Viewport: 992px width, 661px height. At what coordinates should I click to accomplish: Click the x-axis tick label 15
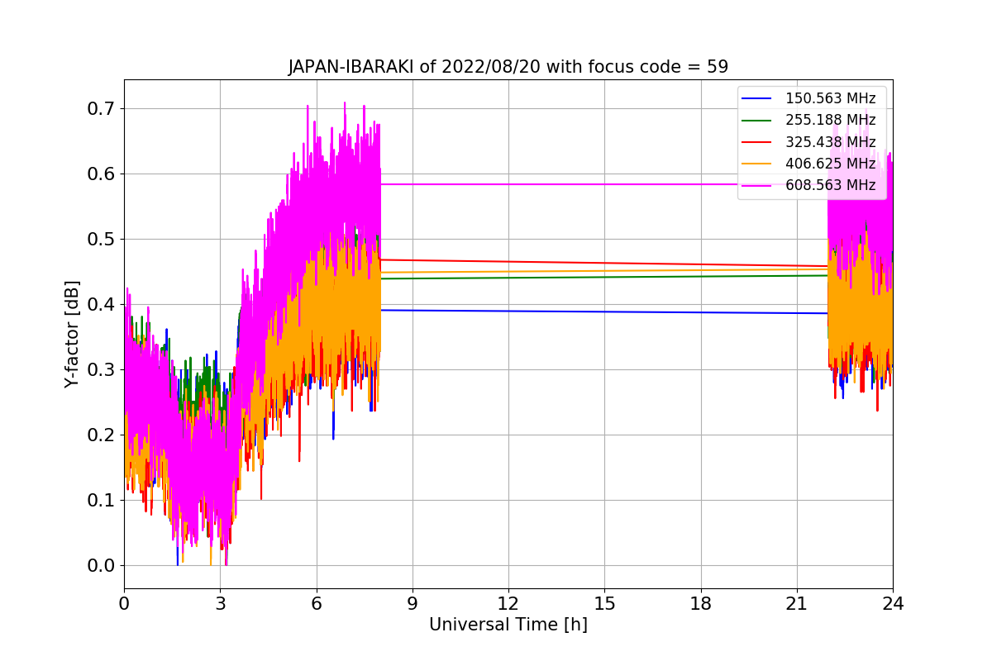[604, 603]
